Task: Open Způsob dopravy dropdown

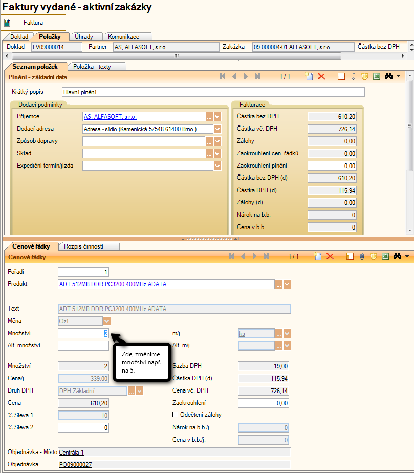Action: [x=217, y=141]
